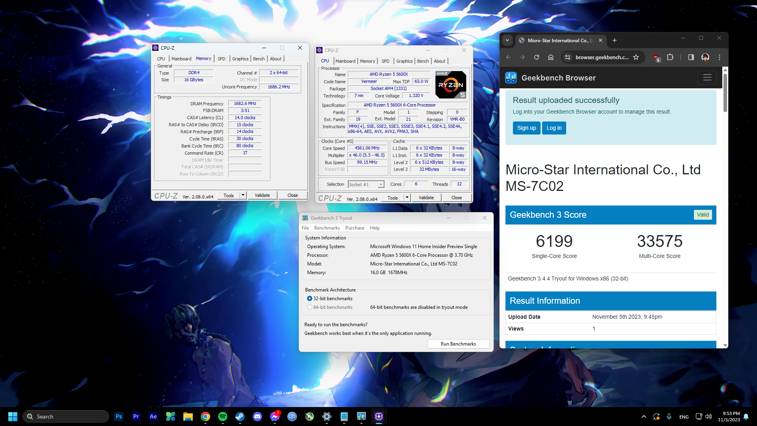Open Steam from the taskbar
This screenshot has height=426, width=757.
point(240,417)
